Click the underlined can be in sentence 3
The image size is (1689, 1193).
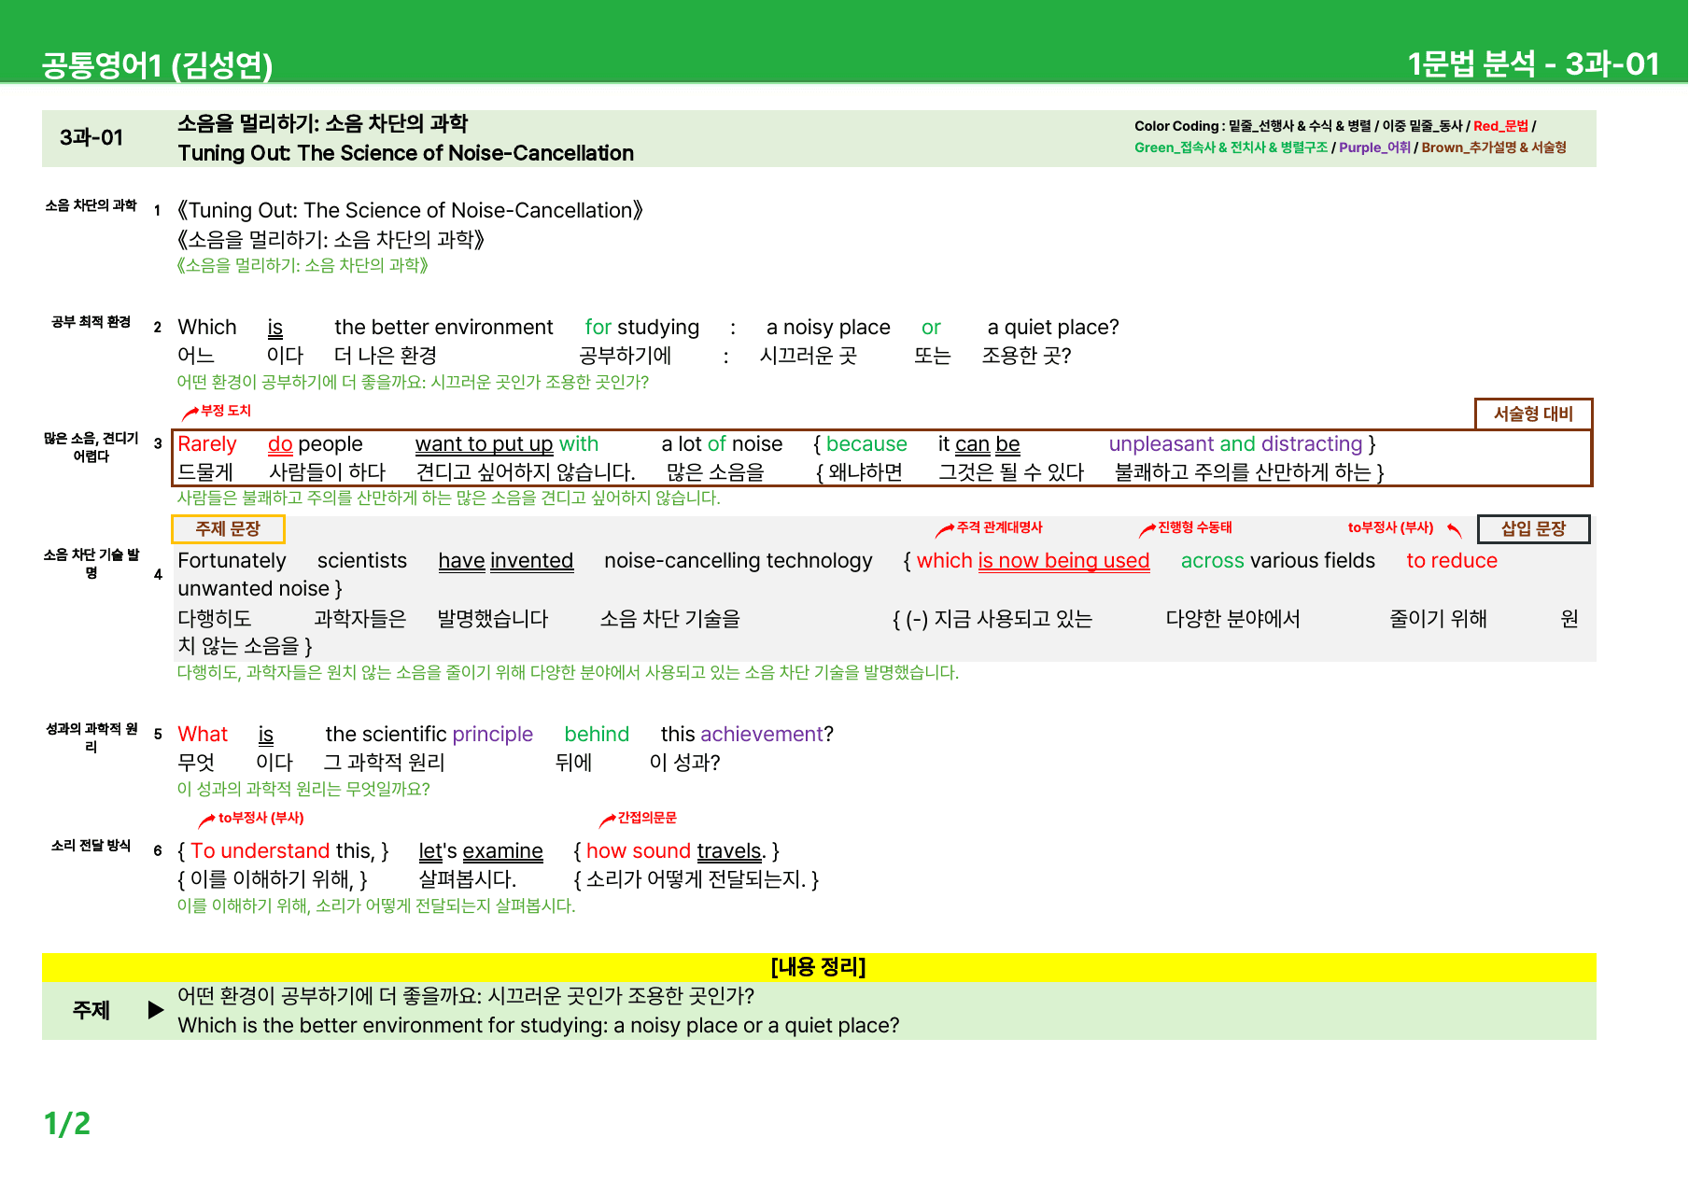(x=987, y=444)
